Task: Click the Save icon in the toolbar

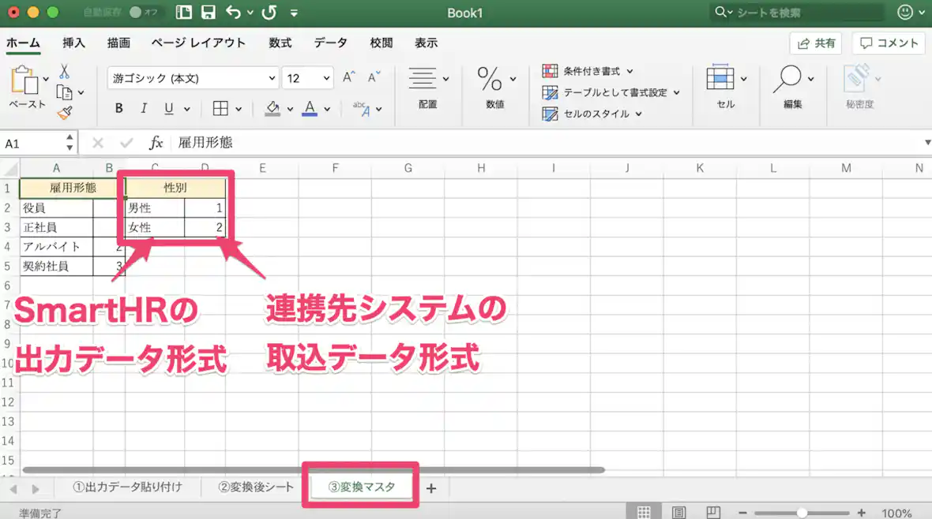Action: click(x=208, y=13)
